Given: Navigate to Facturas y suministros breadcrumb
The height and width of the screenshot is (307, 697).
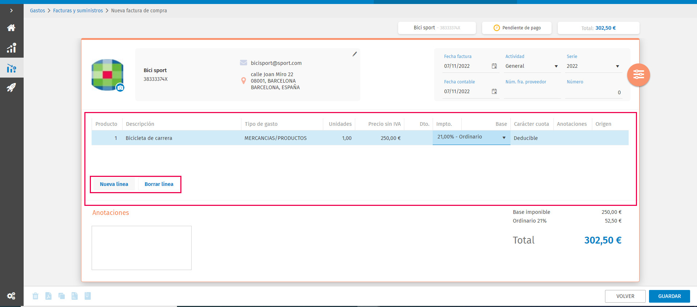Looking at the screenshot, I should click(x=78, y=11).
